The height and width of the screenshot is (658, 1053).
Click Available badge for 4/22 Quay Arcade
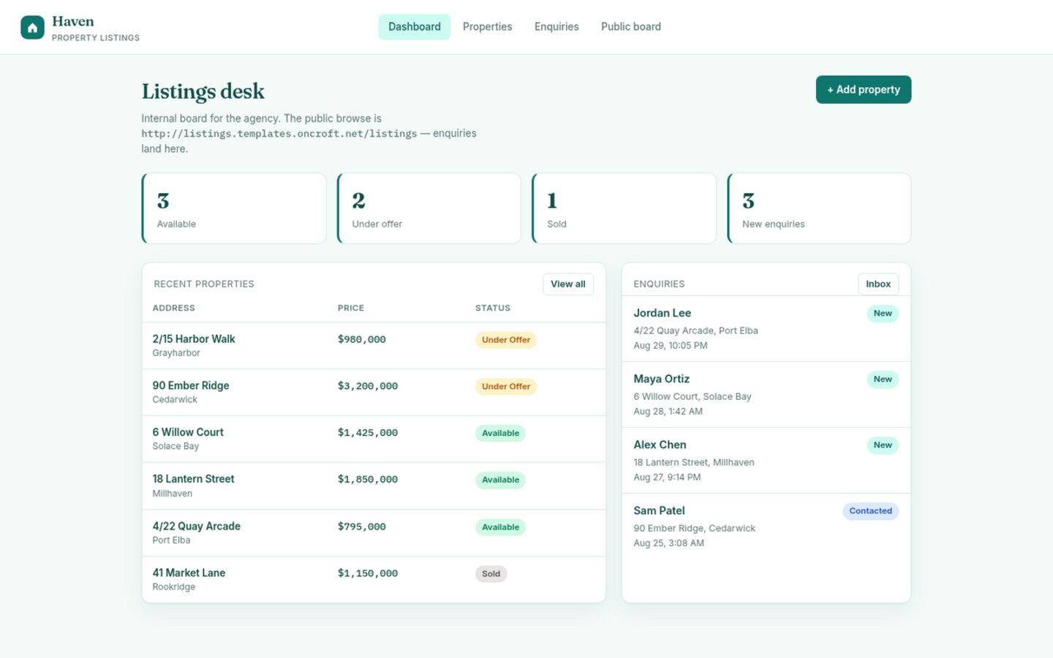(500, 527)
